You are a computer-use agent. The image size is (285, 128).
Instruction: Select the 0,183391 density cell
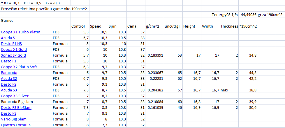pos(154,55)
